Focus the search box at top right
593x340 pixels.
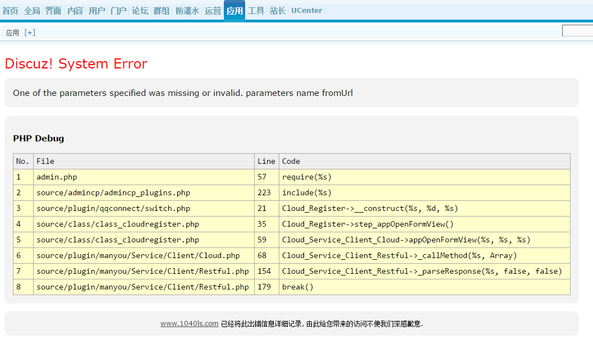[577, 31]
